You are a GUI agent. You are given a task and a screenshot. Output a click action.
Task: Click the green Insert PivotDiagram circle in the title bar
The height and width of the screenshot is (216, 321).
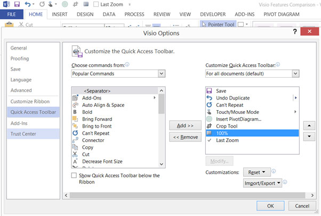65,4
